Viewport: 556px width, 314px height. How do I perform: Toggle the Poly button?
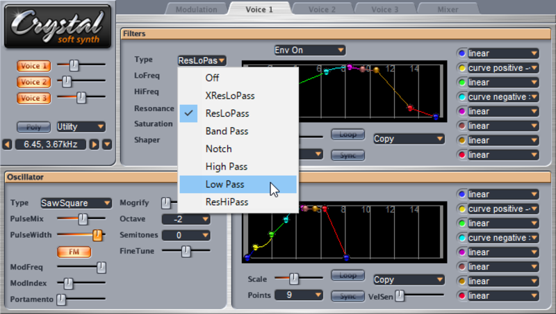[x=33, y=127]
